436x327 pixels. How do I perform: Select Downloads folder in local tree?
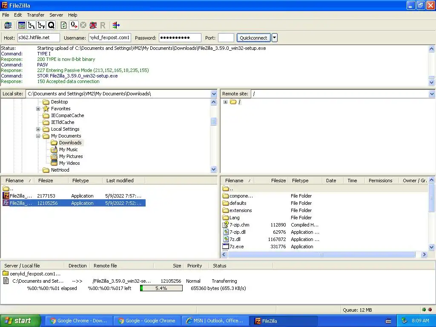pyautogui.click(x=70, y=143)
